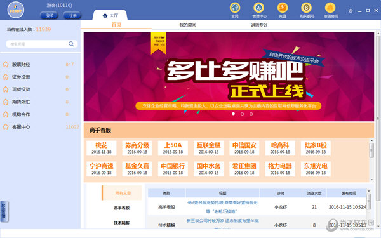Open 客服中心 room category
381x238 pixels.
(21, 127)
